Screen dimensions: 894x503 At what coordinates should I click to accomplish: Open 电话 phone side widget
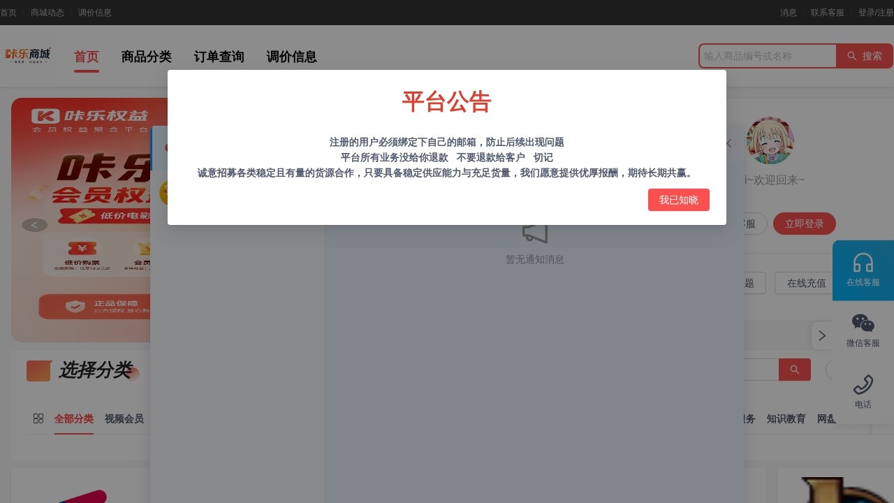(863, 391)
